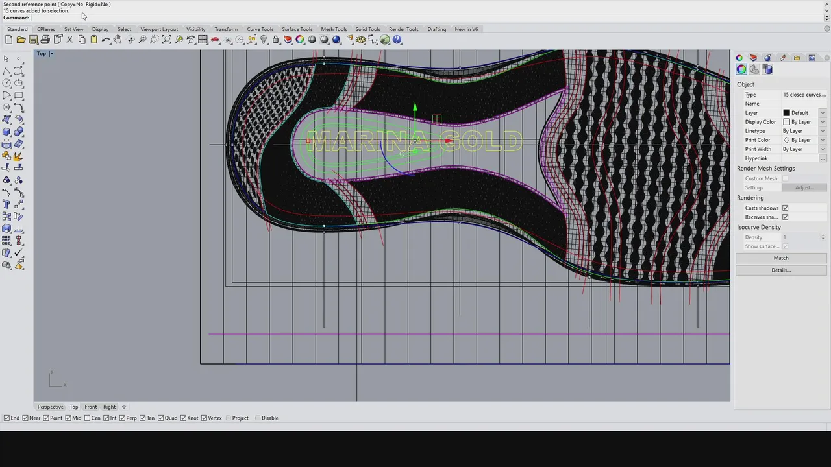Add a new viewport tab with plus
Screen dimensions: 831x467
(124, 407)
